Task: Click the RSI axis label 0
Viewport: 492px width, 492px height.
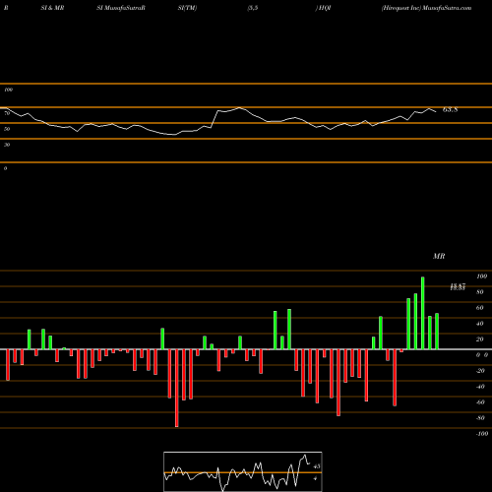Action: [5, 168]
